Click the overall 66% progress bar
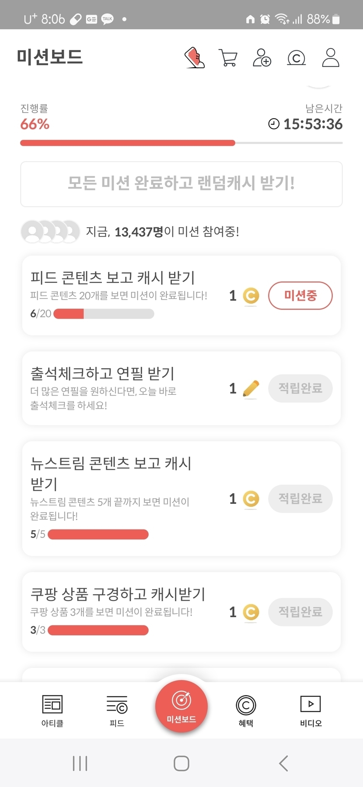Screen dimensions: 363x787 [x=181, y=143]
